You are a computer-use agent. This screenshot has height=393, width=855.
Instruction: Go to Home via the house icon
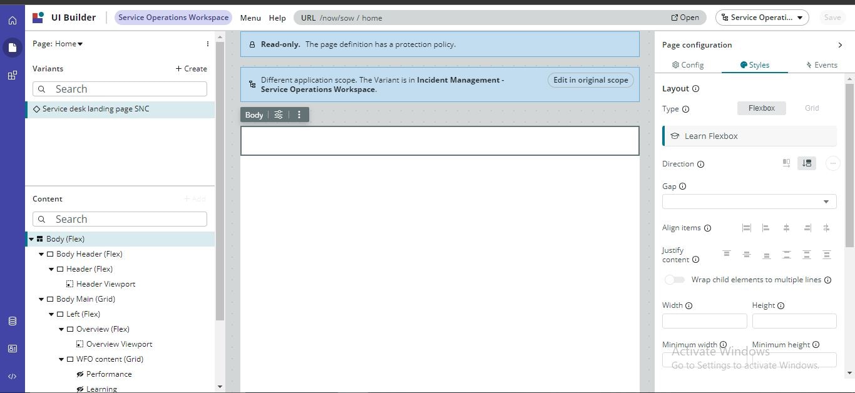13,21
